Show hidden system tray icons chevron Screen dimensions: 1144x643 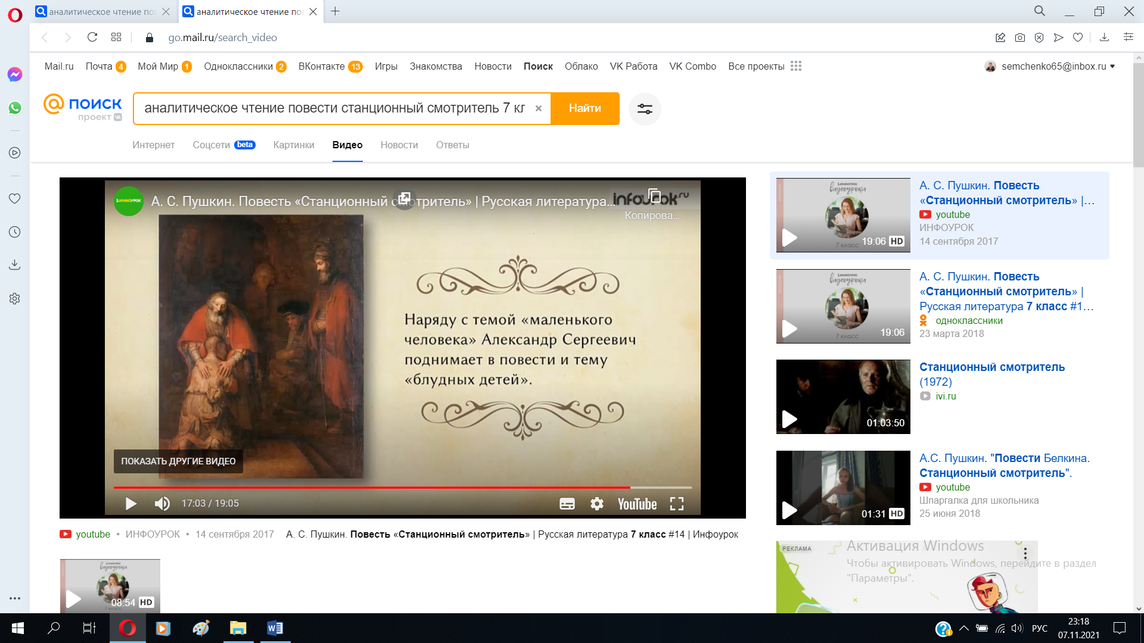coord(963,628)
